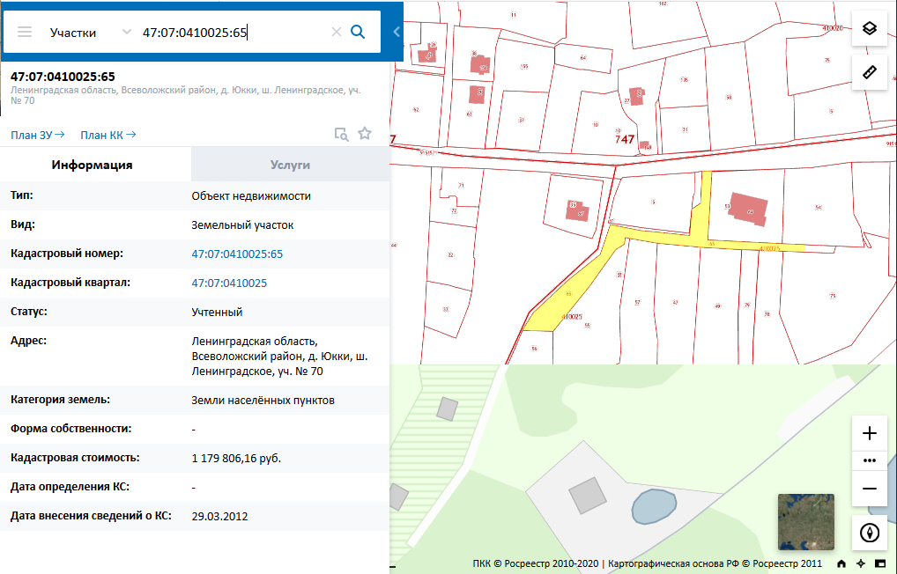
Task: Collapse the side panel with chevron
Action: pyautogui.click(x=397, y=32)
